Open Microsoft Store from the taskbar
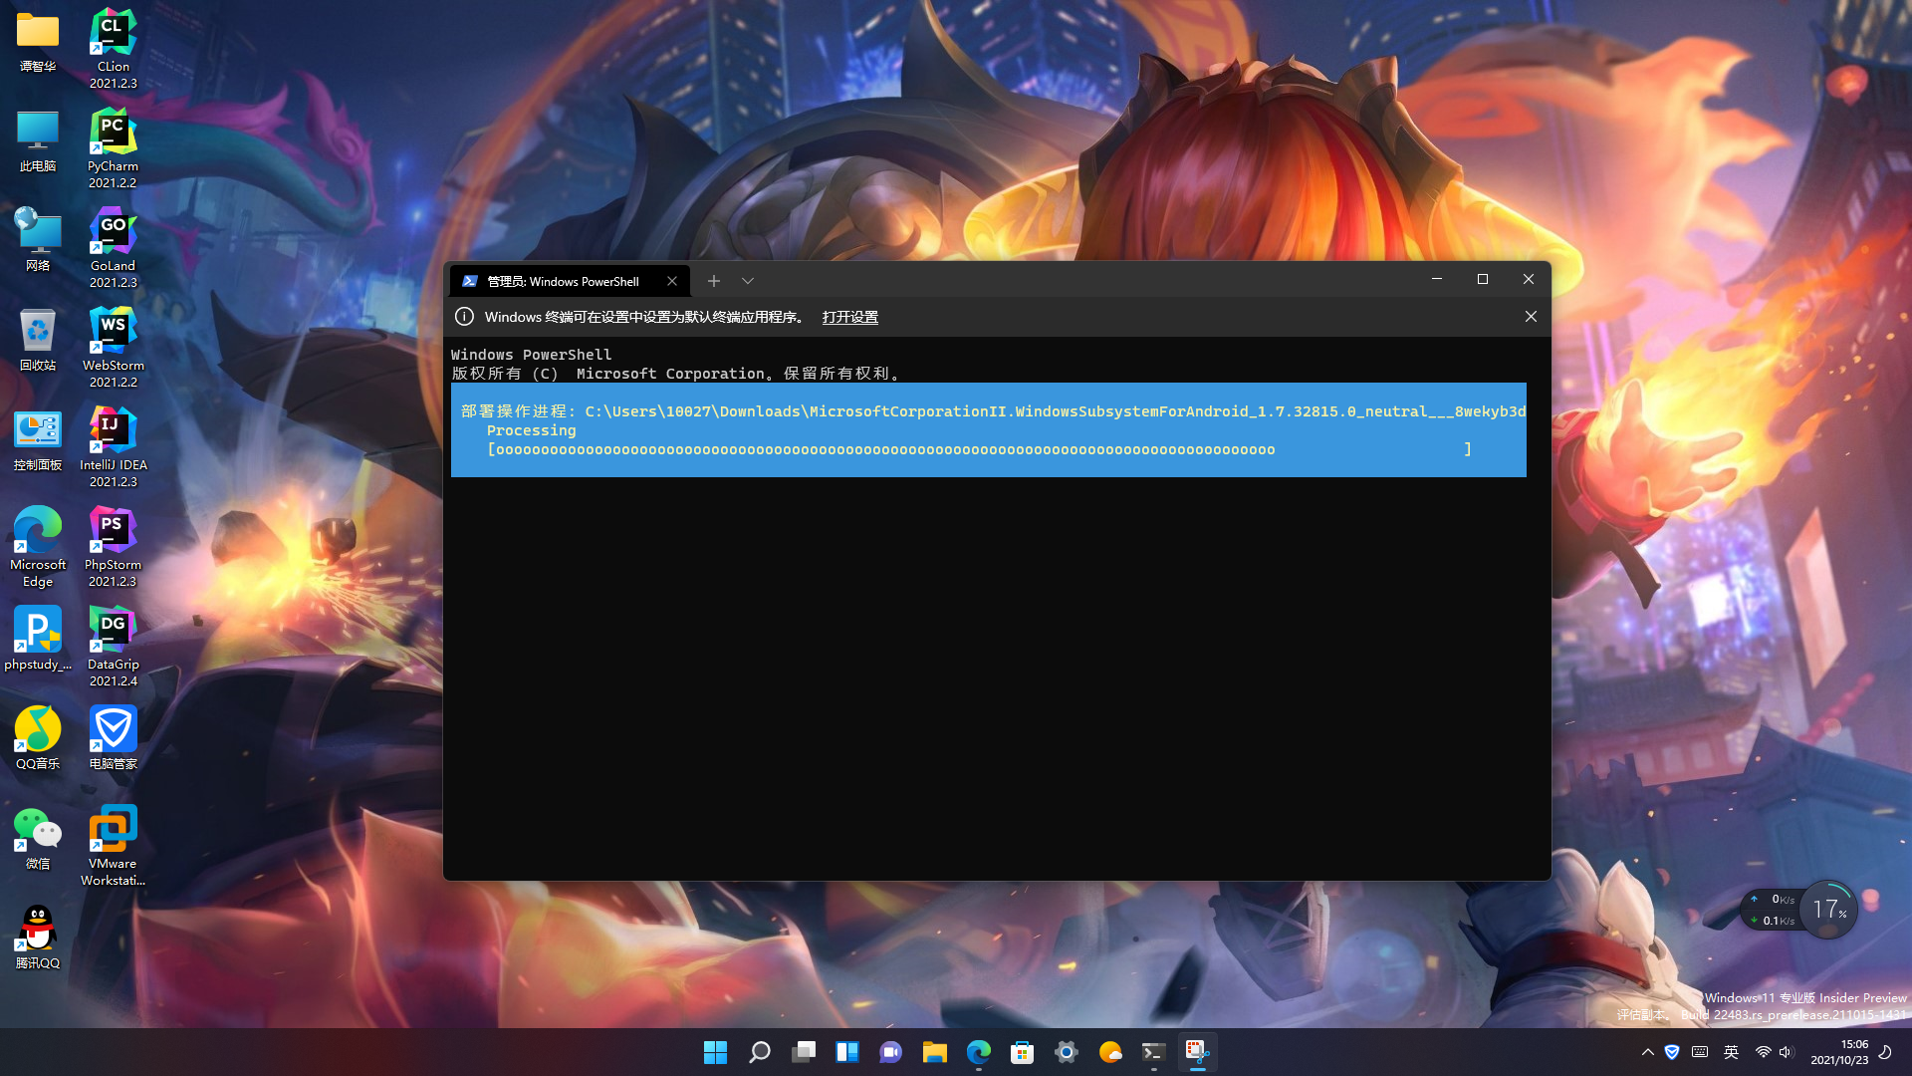 pyautogui.click(x=1022, y=1052)
